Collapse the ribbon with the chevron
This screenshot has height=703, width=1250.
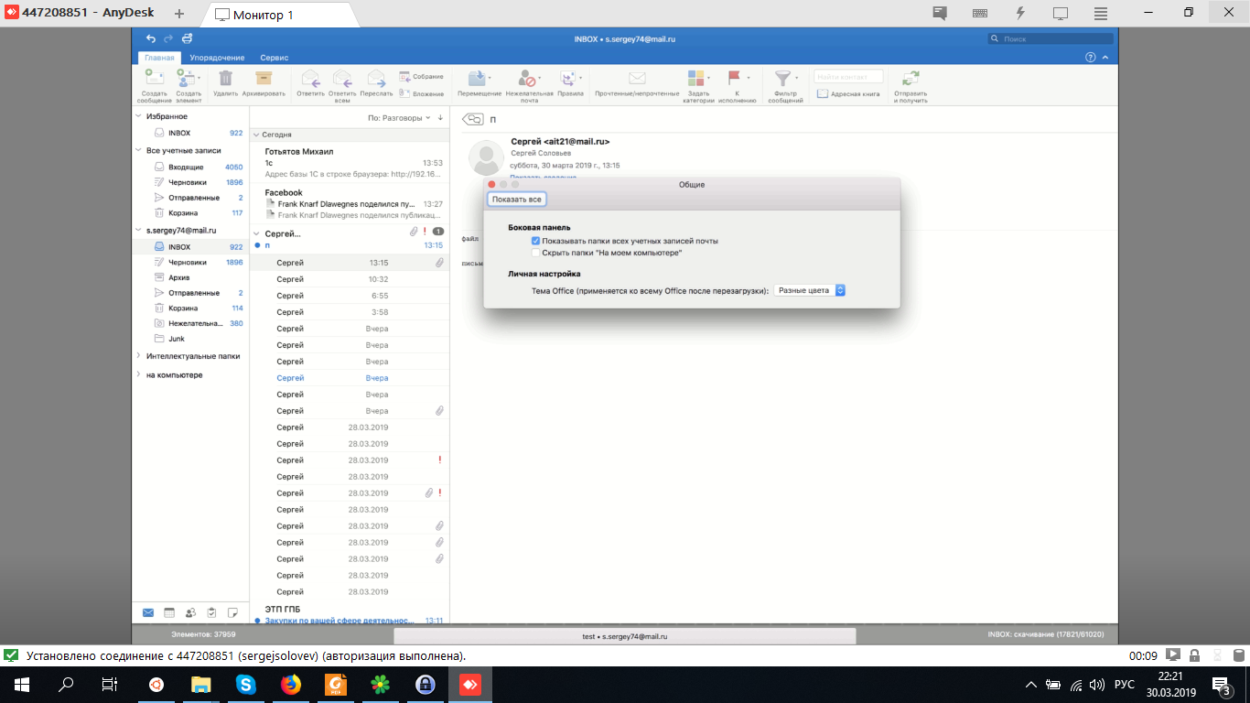1105,57
